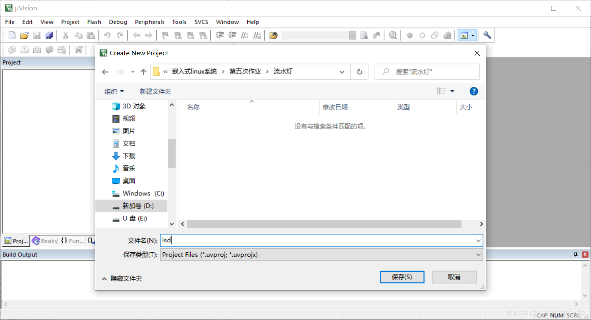Switch to the Books tab
Viewport: 591px width, 320px height.
click(x=44, y=241)
